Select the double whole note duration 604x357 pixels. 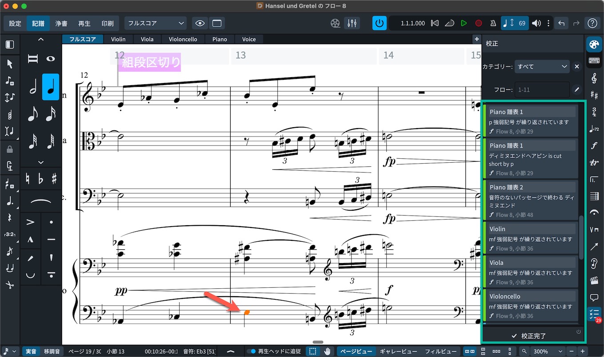[33, 59]
